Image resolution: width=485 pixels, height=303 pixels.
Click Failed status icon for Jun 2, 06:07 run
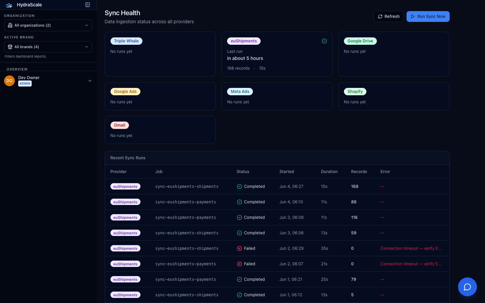(x=239, y=264)
